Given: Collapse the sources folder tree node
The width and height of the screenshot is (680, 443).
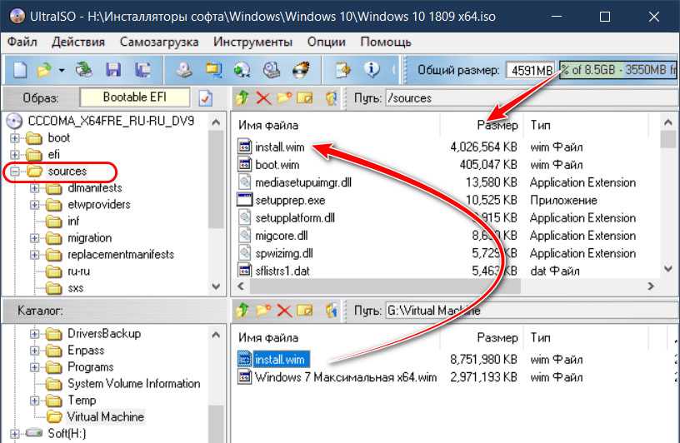Looking at the screenshot, I should click(15, 172).
